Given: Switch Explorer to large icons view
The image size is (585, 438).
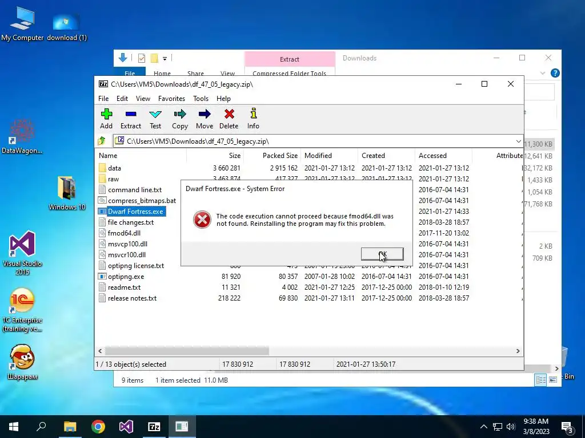Looking at the screenshot, I should 553,380.
